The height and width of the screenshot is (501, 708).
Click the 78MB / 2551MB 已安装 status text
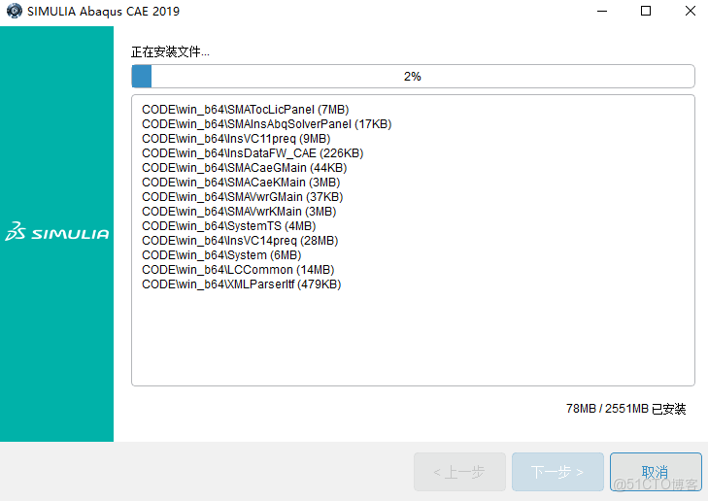(625, 409)
